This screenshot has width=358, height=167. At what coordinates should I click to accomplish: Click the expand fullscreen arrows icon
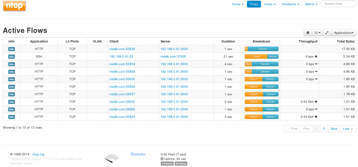click(x=327, y=33)
